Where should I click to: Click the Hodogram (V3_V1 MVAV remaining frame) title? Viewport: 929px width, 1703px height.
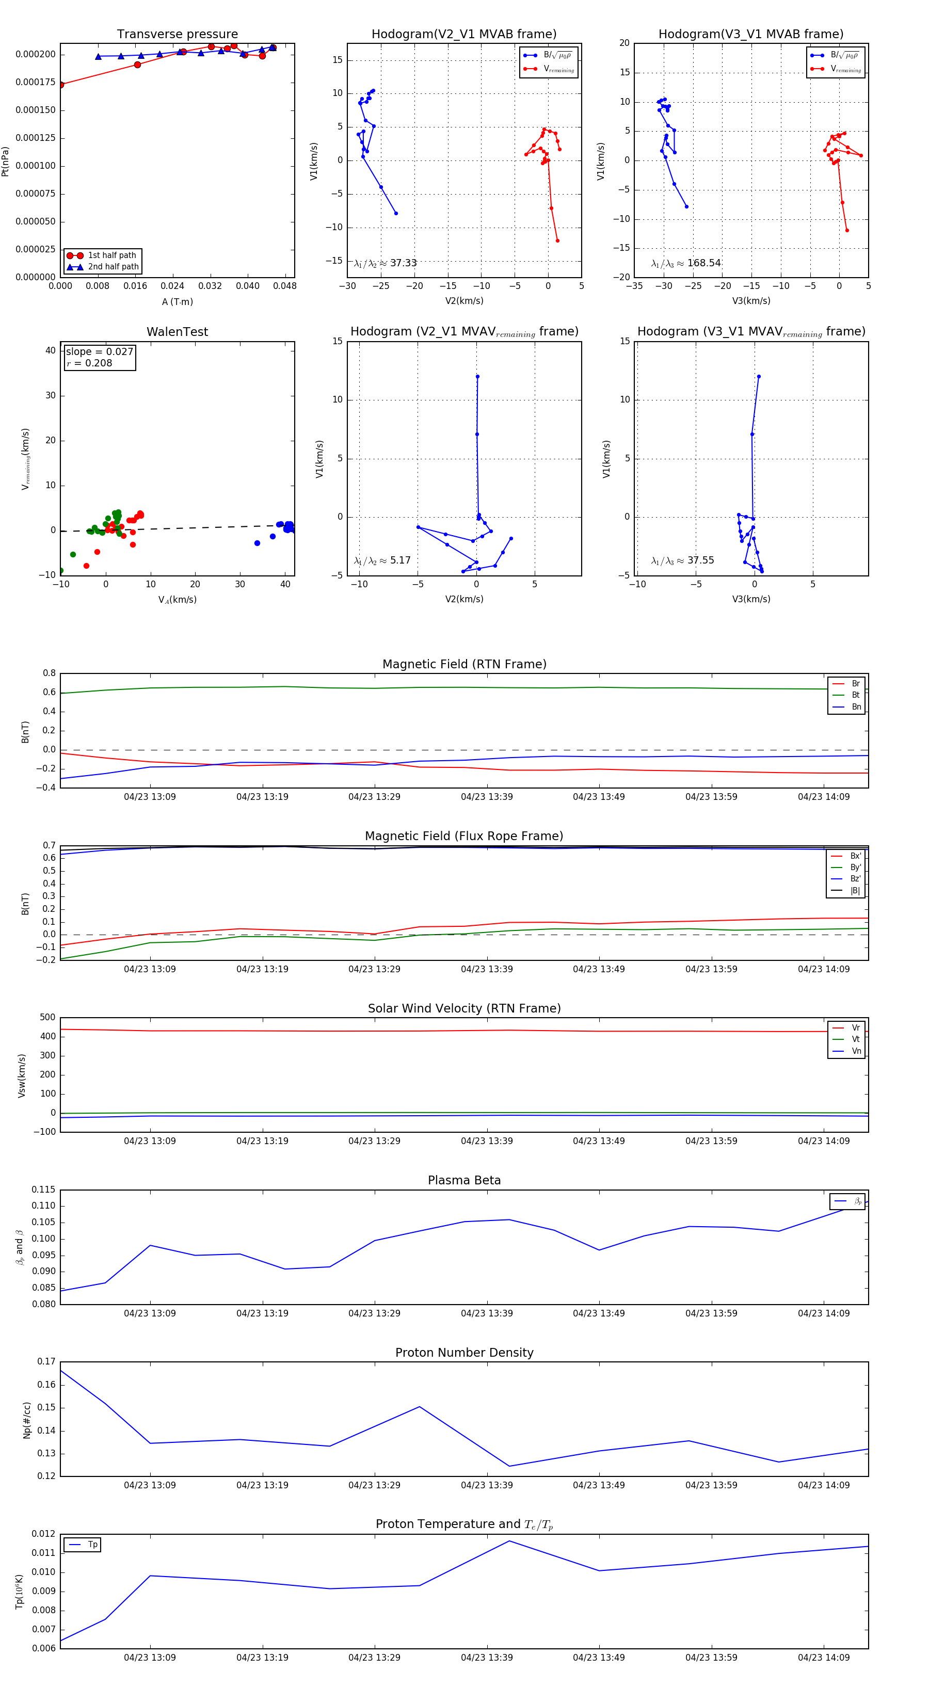(x=751, y=331)
